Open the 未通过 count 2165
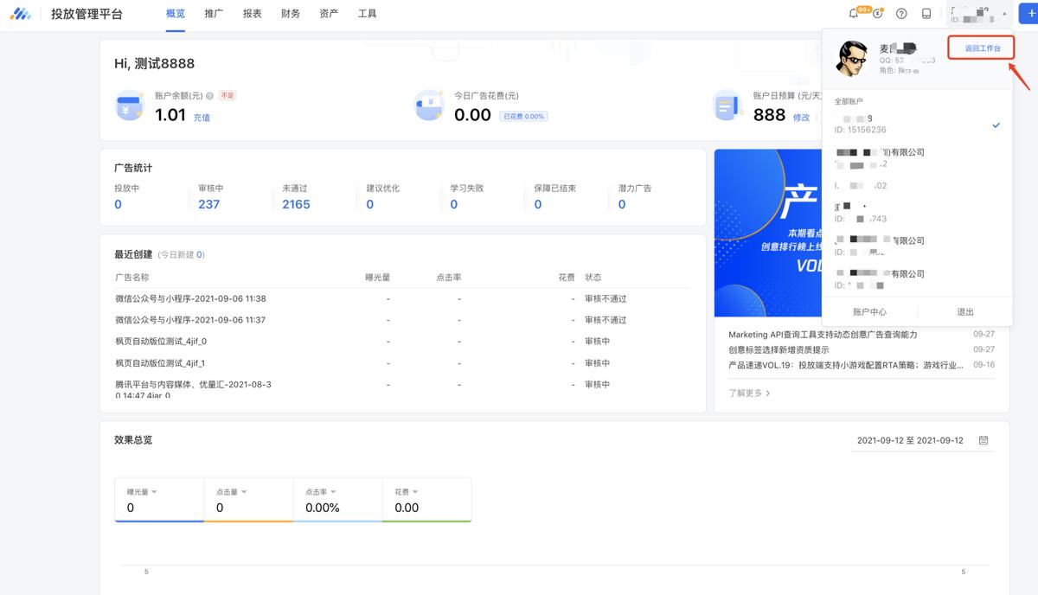 pyautogui.click(x=296, y=205)
